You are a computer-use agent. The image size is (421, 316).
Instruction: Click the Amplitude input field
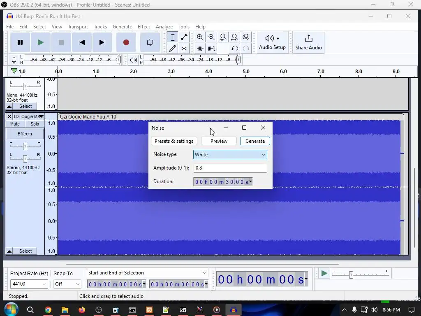pos(230,168)
